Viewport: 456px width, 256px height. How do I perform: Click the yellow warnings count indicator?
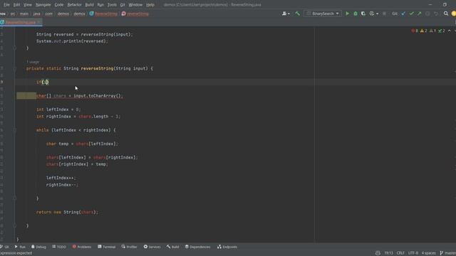pos(424,31)
